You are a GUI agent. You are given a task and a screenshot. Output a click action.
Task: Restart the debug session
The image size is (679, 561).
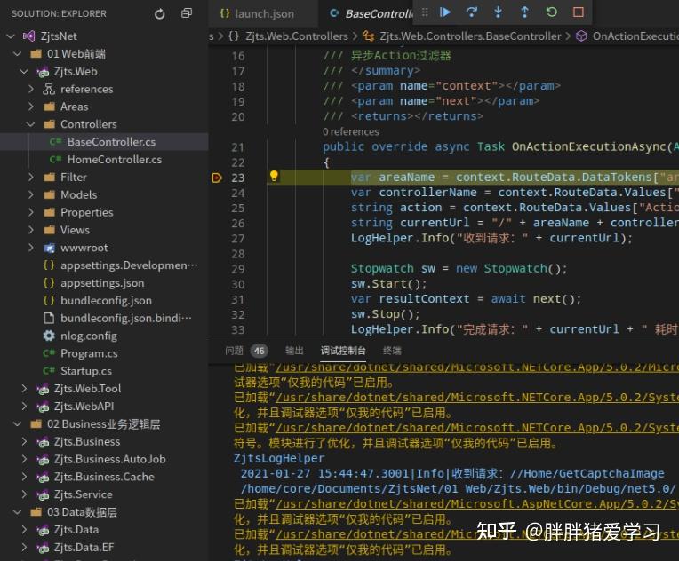click(551, 12)
